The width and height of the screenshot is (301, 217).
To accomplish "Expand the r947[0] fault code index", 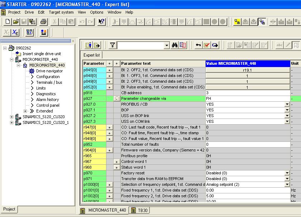I will (109, 127).
